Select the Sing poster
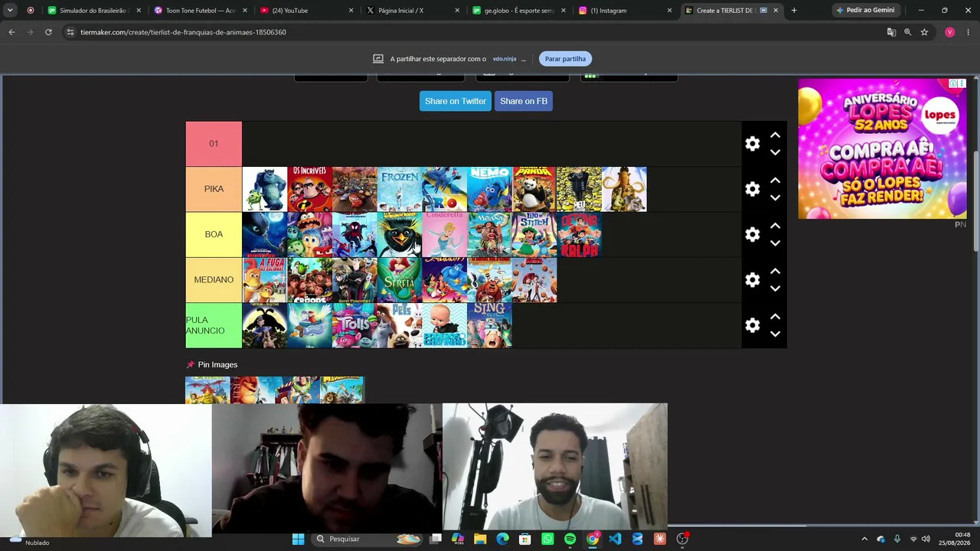Image resolution: width=980 pixels, height=551 pixels. click(x=489, y=325)
